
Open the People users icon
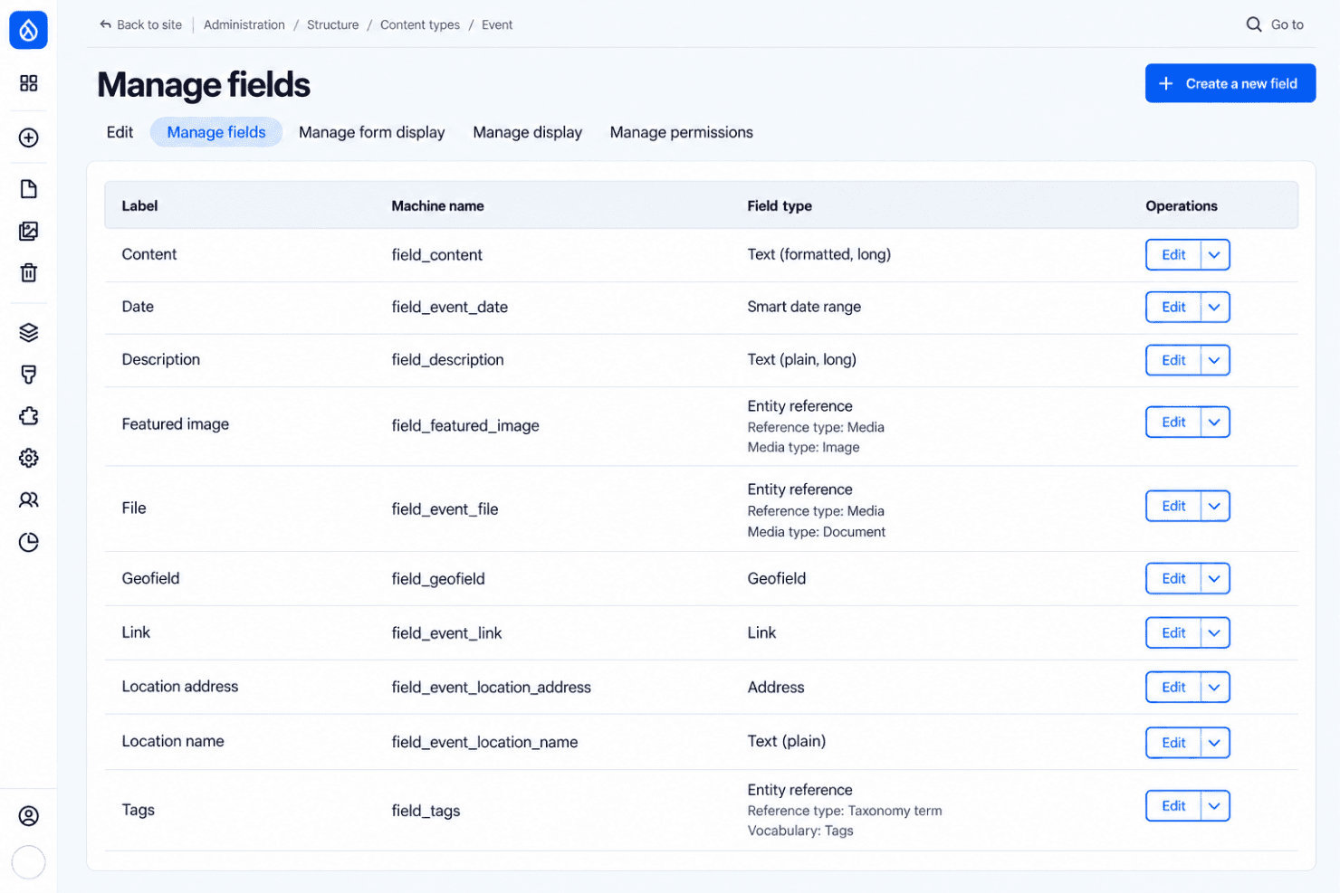[x=29, y=499]
